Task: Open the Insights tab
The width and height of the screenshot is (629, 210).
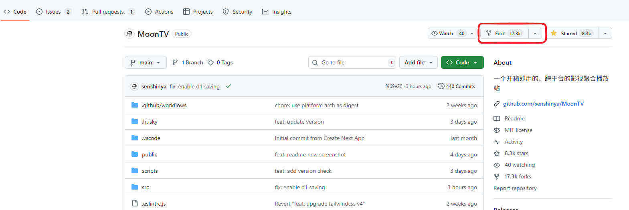Action: click(277, 12)
